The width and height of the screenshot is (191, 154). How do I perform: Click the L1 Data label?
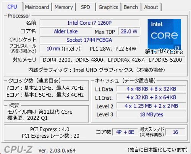click(104, 89)
